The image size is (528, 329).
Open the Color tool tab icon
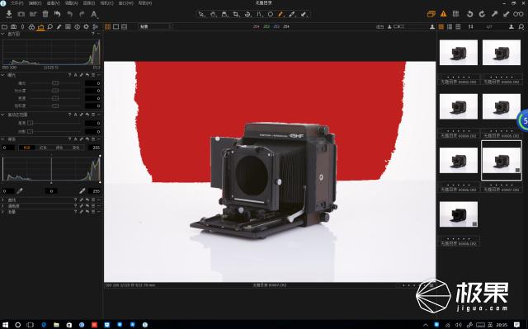(31, 26)
